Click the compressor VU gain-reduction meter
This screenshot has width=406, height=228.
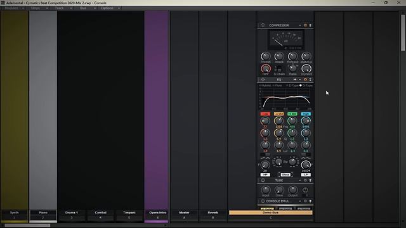point(286,39)
